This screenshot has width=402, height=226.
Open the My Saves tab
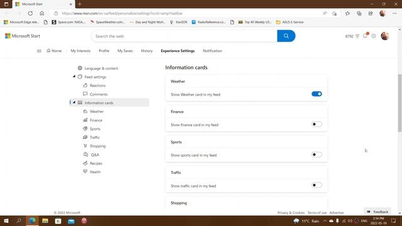[125, 51]
